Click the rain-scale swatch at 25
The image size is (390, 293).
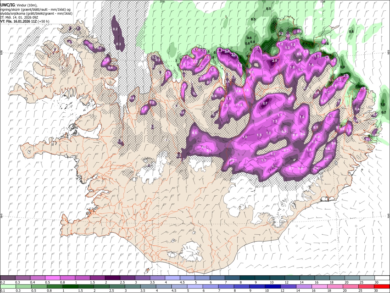pyautogui.click(x=366, y=286)
